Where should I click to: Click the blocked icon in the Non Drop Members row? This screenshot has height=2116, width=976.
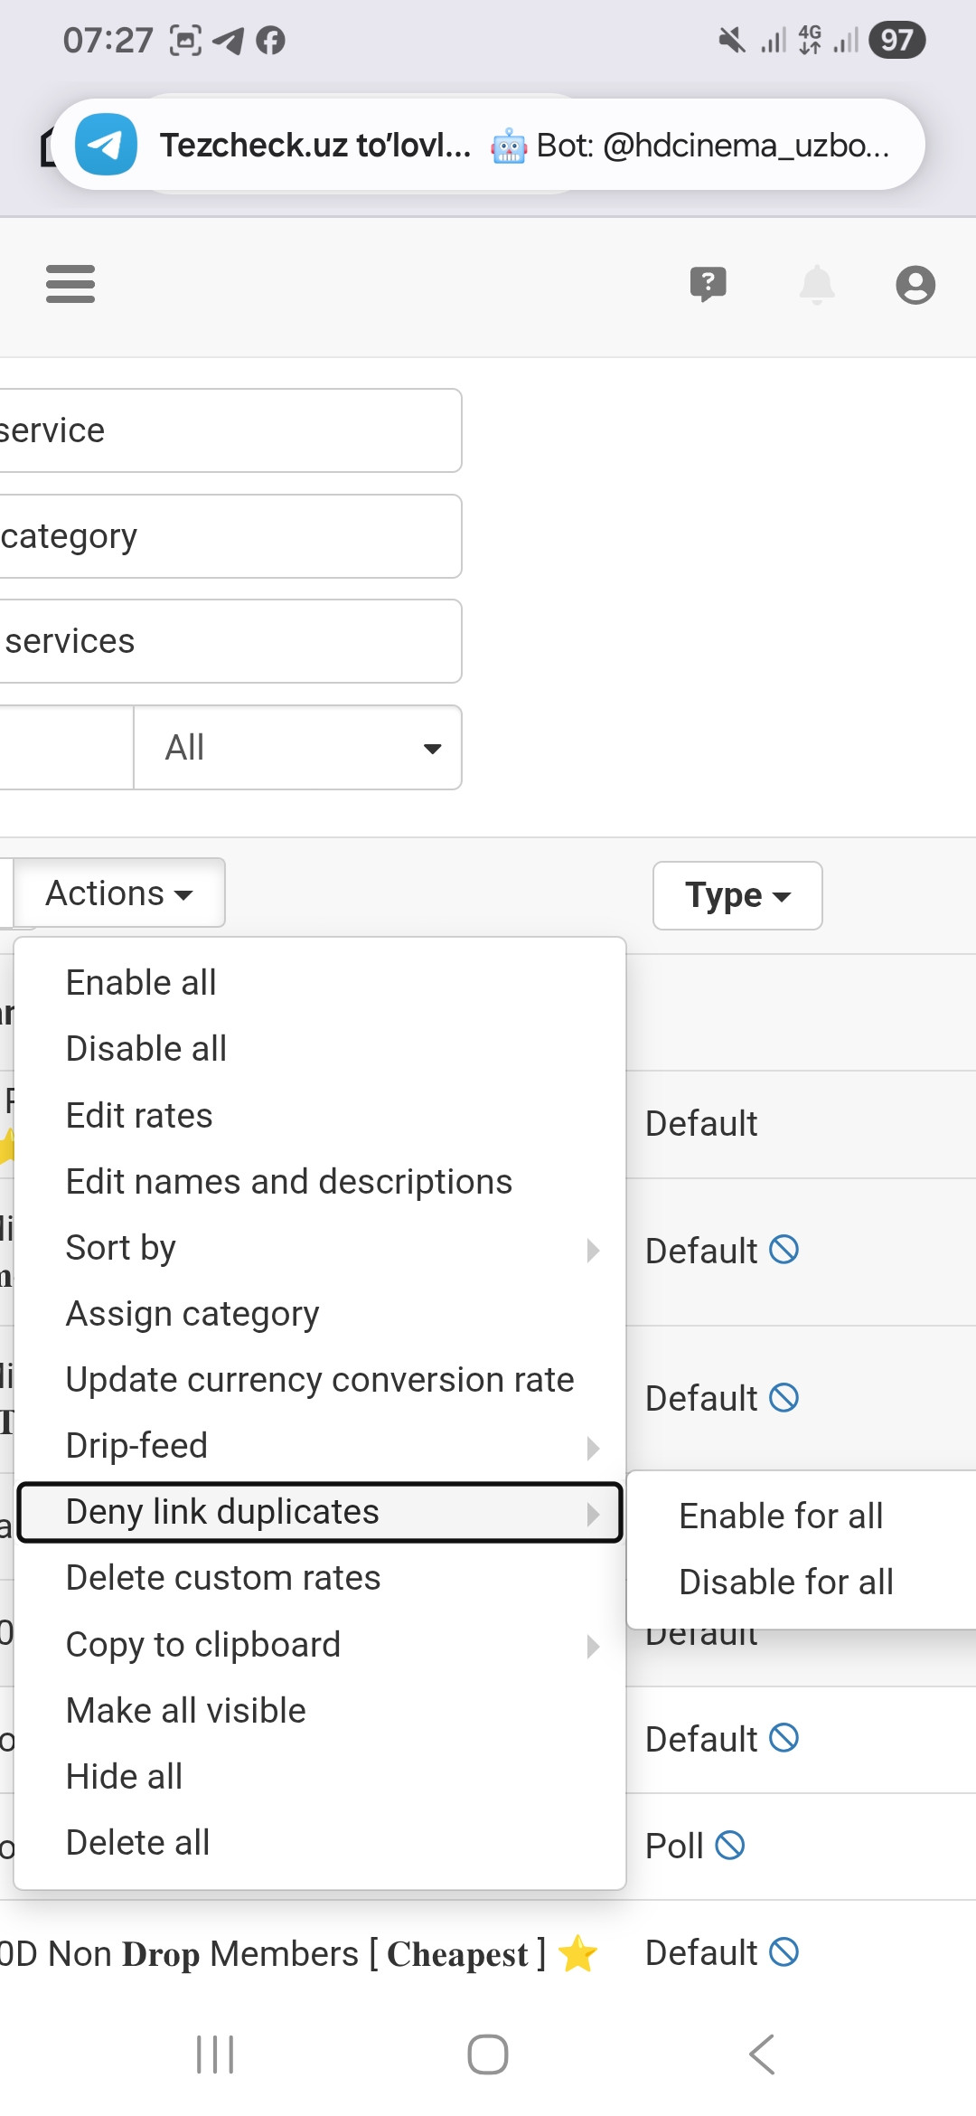(784, 1952)
